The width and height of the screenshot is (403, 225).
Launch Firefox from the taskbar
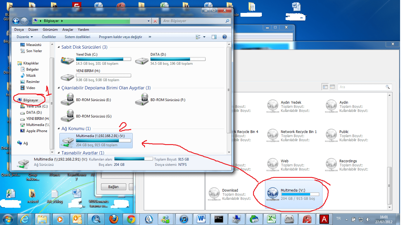coord(114,219)
